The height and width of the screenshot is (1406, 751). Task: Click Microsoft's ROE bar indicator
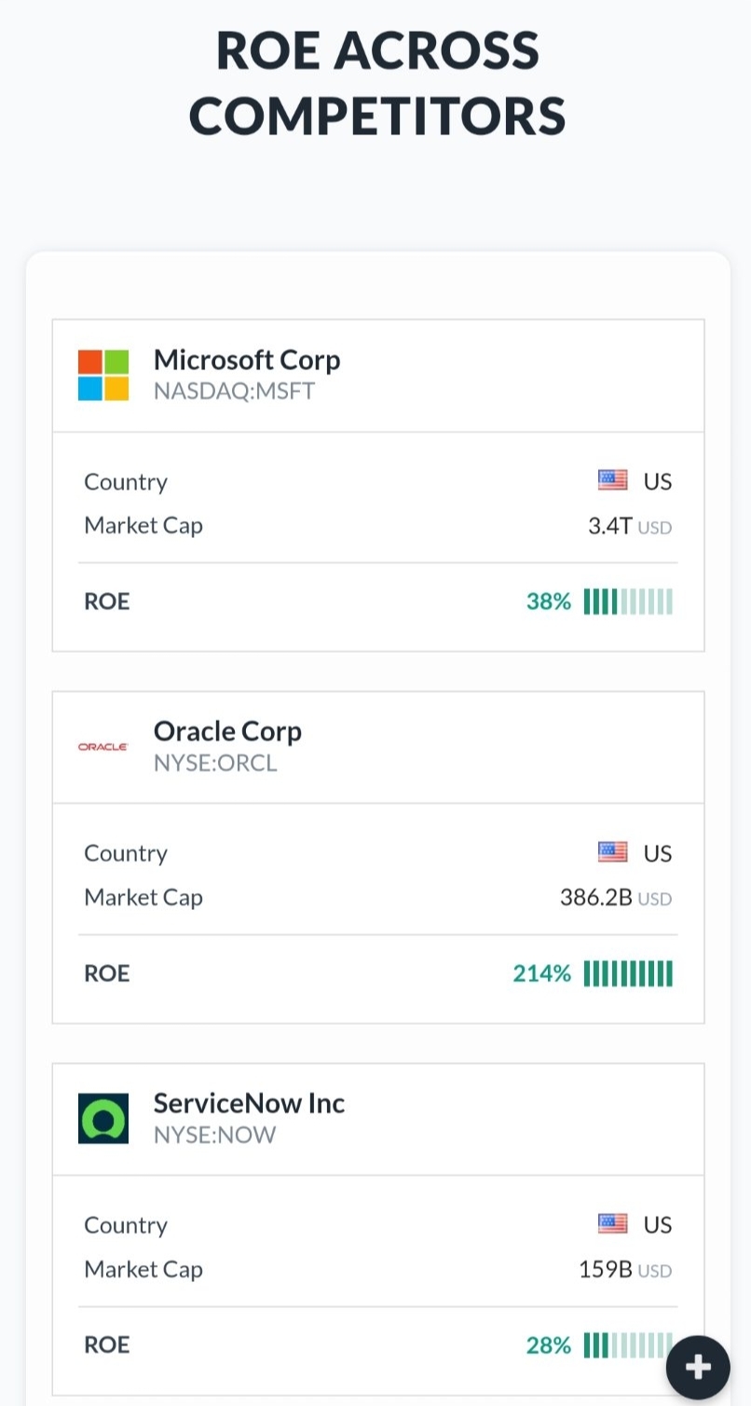[x=628, y=601]
